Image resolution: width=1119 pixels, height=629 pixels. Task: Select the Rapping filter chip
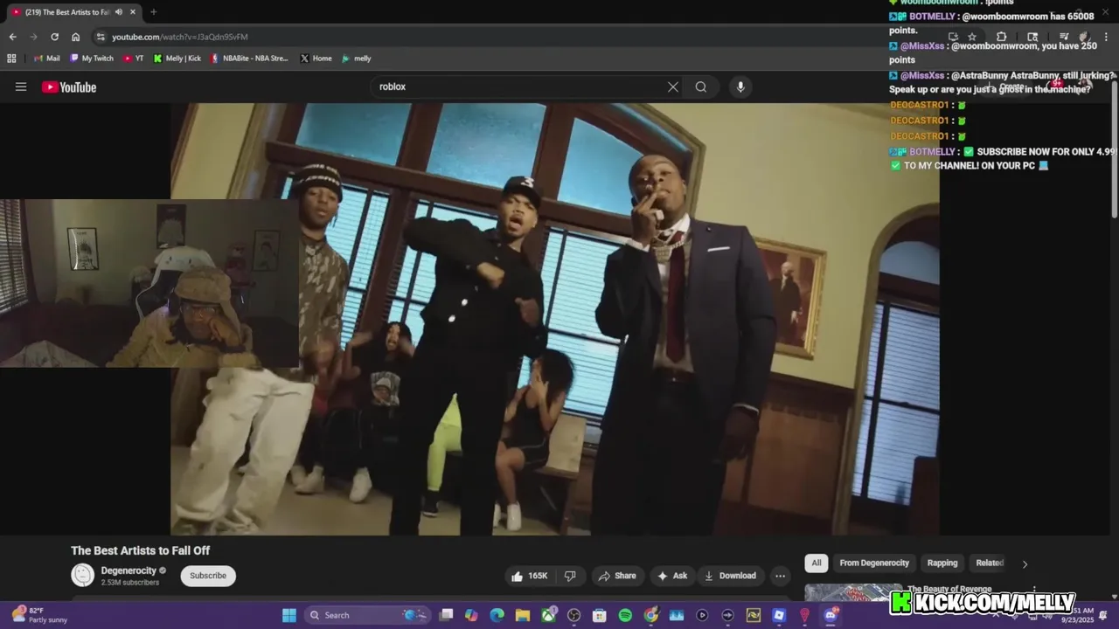tap(942, 563)
